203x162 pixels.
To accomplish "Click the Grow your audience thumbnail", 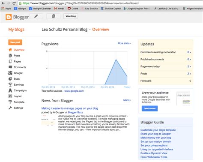I will tap(183, 99).
